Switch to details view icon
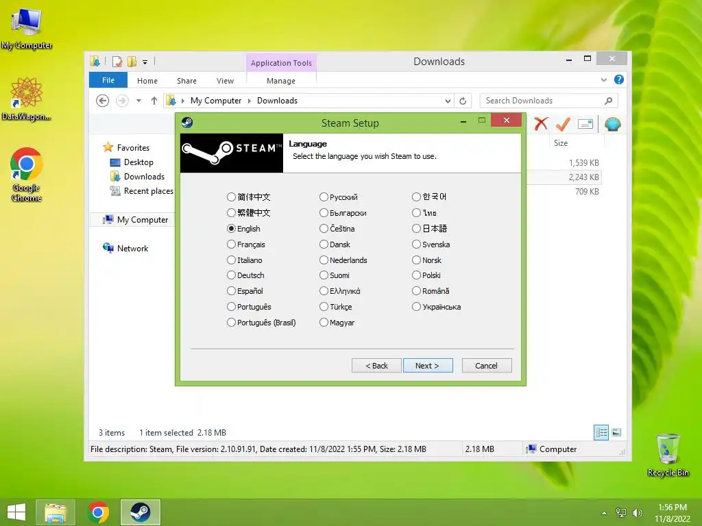 [601, 433]
